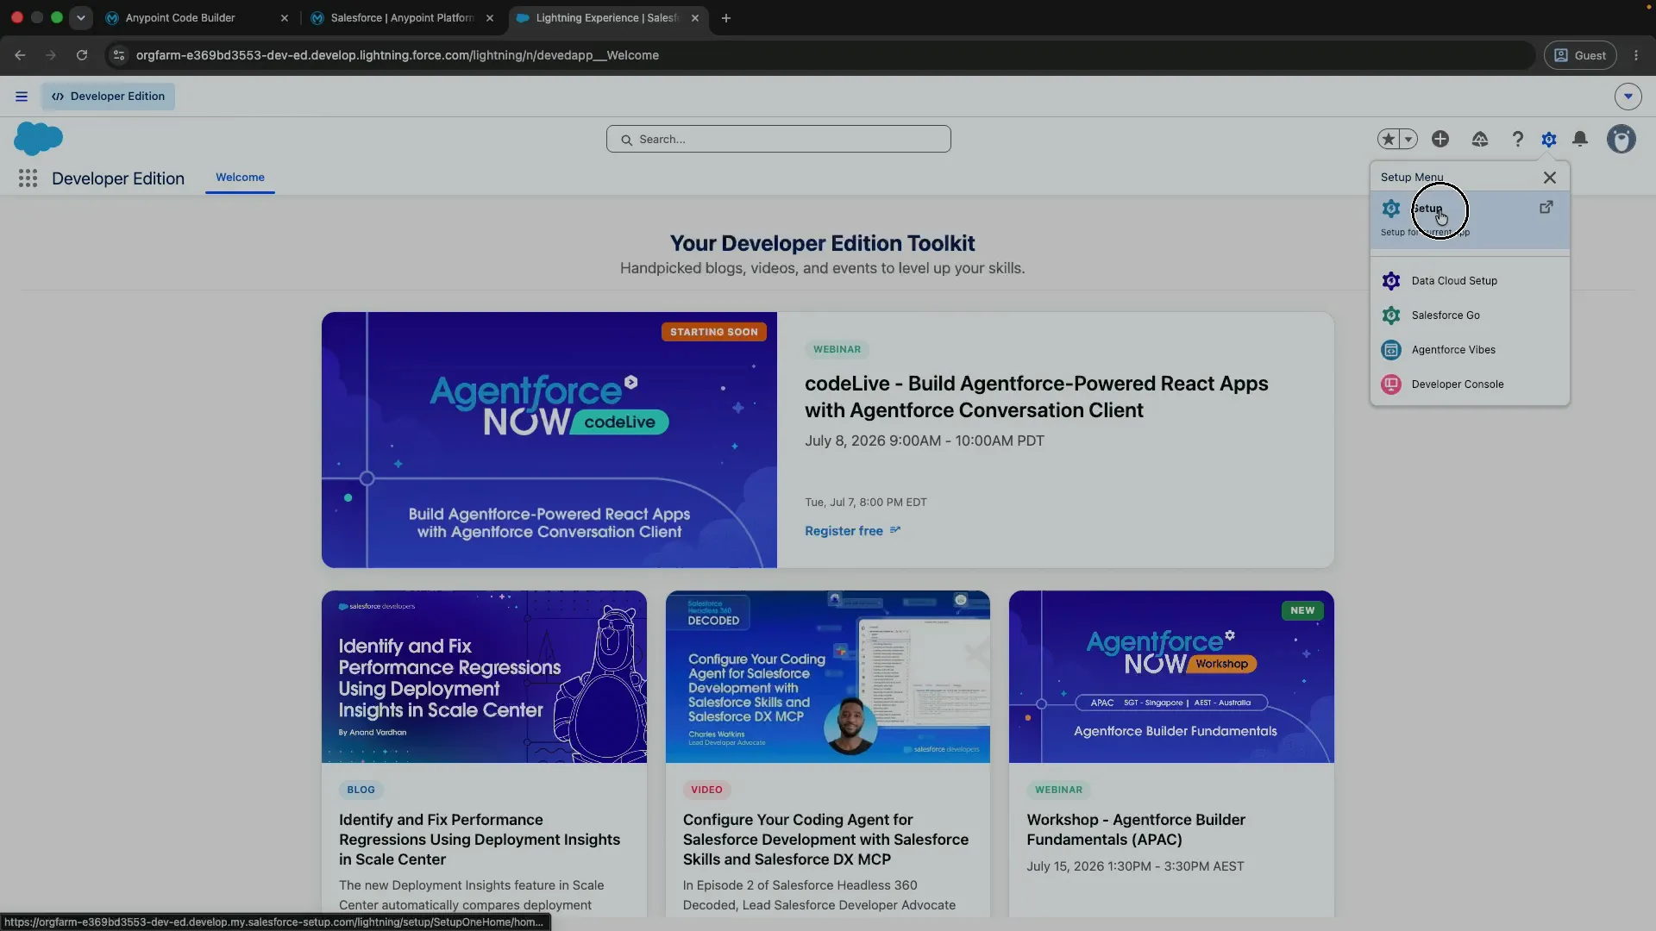Open Configure Your Coding Agent video thumbnail
Viewport: 1656px width, 931px height.
(x=827, y=677)
